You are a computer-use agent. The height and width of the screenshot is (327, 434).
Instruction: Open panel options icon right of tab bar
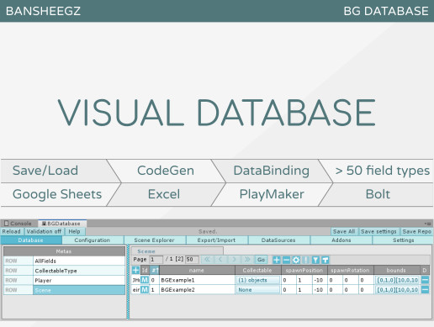coord(428,224)
